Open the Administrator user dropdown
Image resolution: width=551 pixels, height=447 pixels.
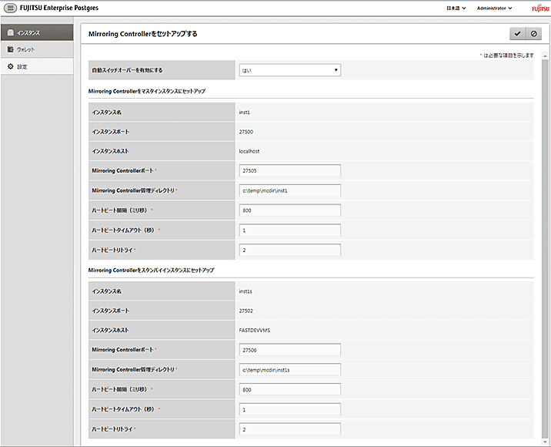(494, 8)
